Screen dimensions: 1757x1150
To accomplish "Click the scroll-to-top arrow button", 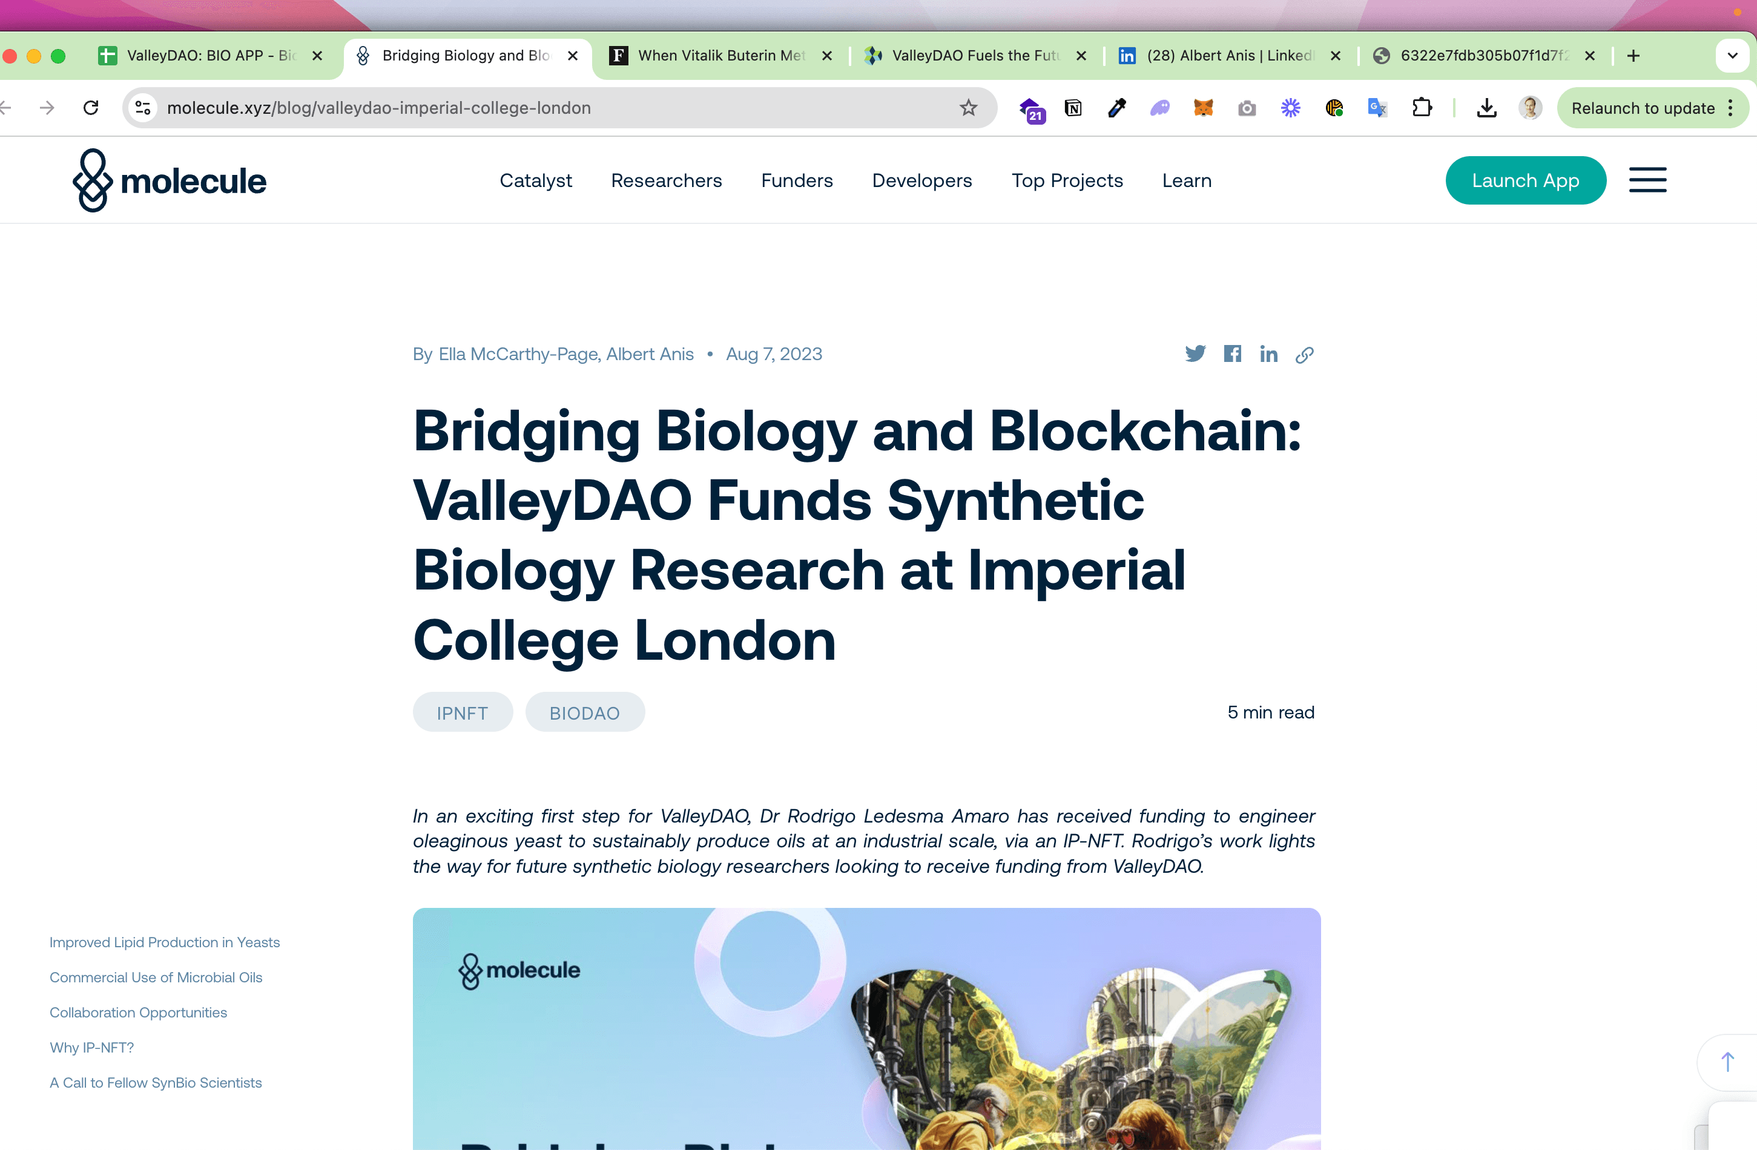I will tap(1727, 1062).
